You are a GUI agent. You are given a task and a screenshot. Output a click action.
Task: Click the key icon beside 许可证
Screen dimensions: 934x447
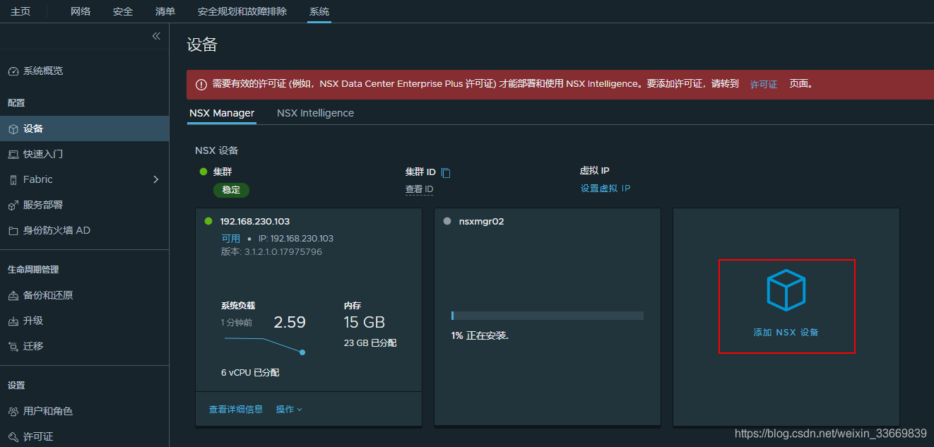point(13,437)
